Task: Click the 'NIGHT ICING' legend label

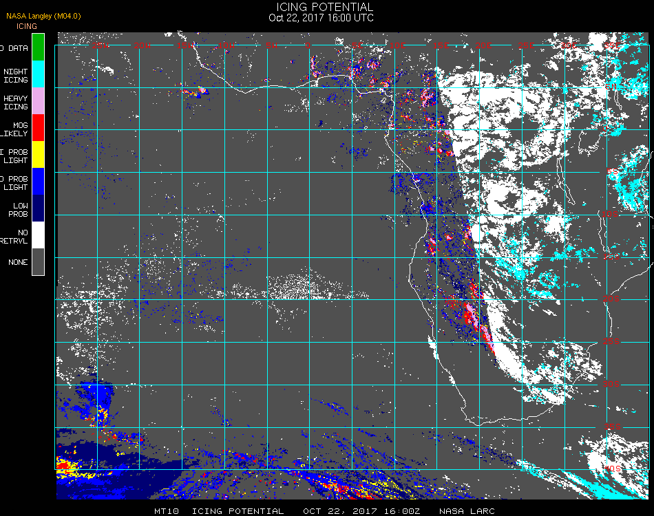Action: (16, 76)
